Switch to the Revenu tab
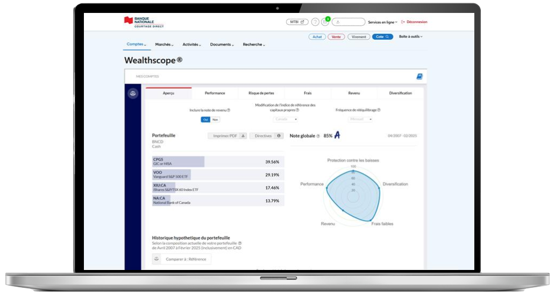Viewport: 555px width, 299px height. 354,93
